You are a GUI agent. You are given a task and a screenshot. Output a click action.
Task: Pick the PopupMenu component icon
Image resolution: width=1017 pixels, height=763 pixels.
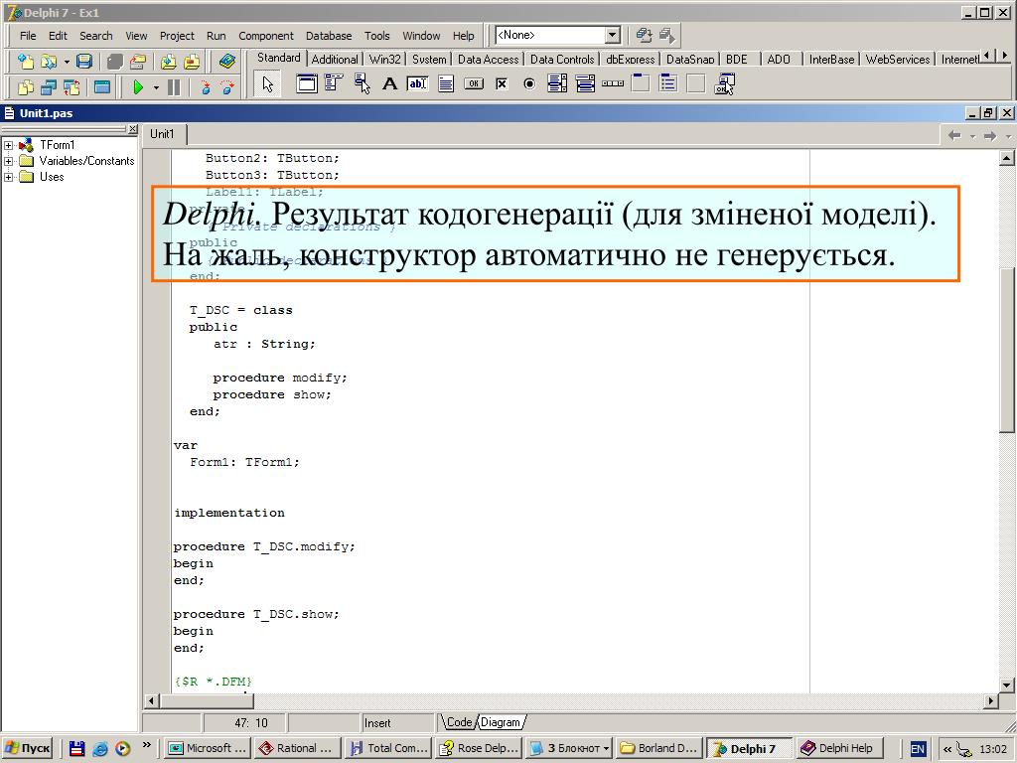362,83
